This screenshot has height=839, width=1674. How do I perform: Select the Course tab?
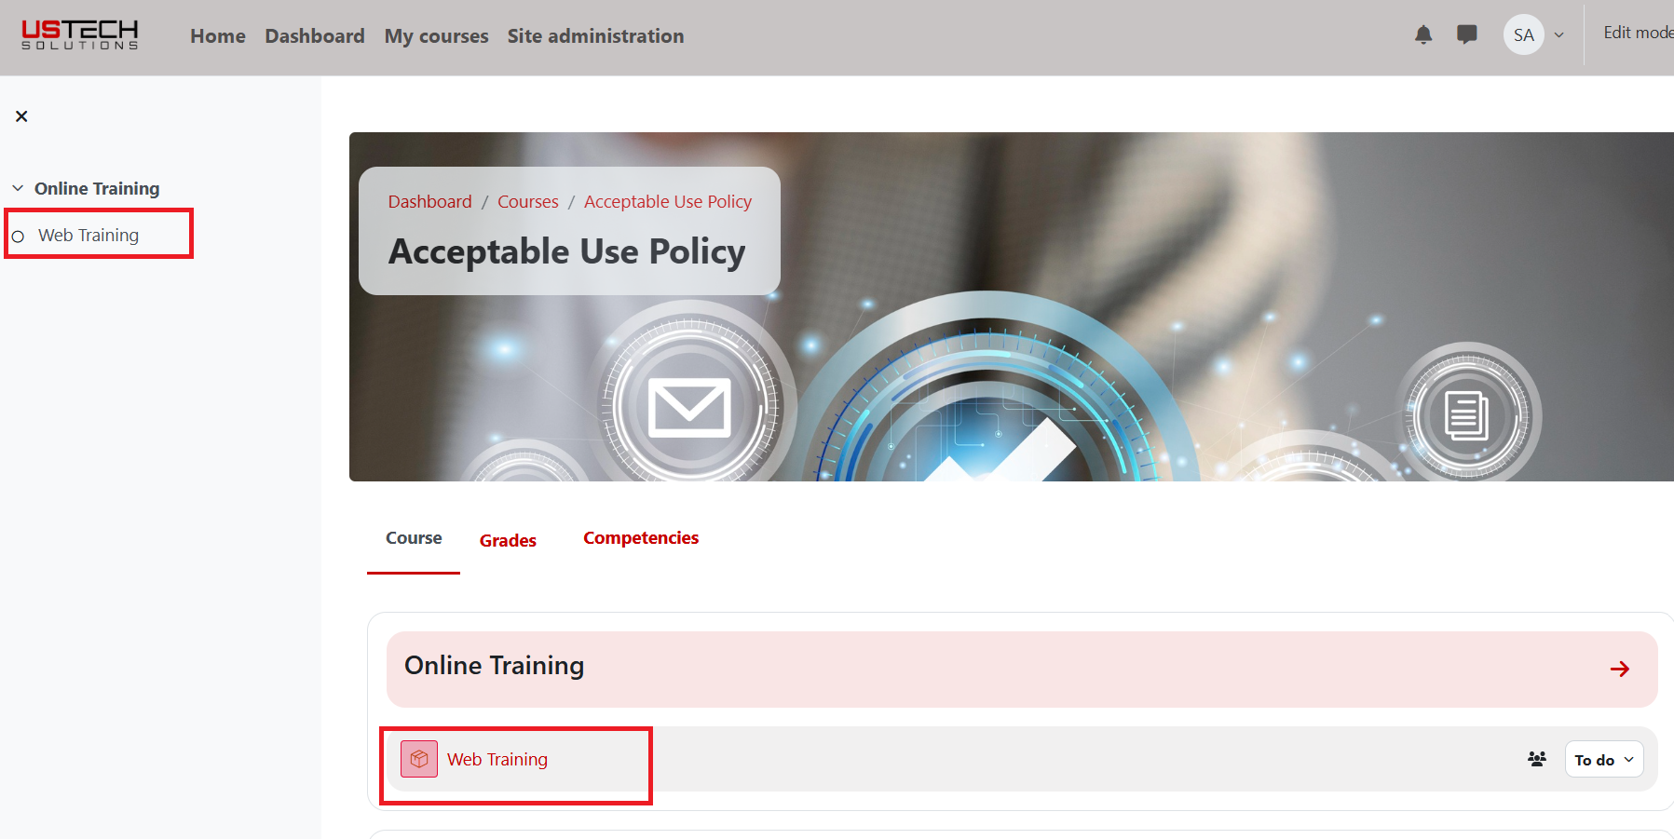click(x=414, y=538)
